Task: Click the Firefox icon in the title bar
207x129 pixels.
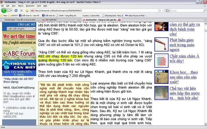Action: [2, 2]
